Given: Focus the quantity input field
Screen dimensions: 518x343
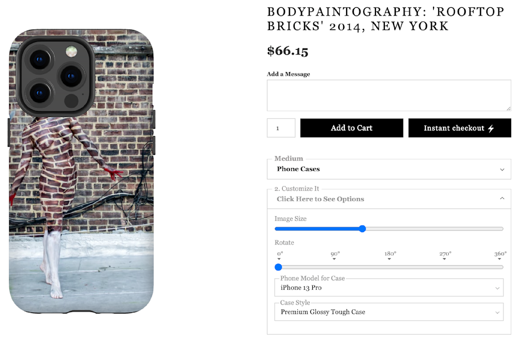Looking at the screenshot, I should [281, 128].
